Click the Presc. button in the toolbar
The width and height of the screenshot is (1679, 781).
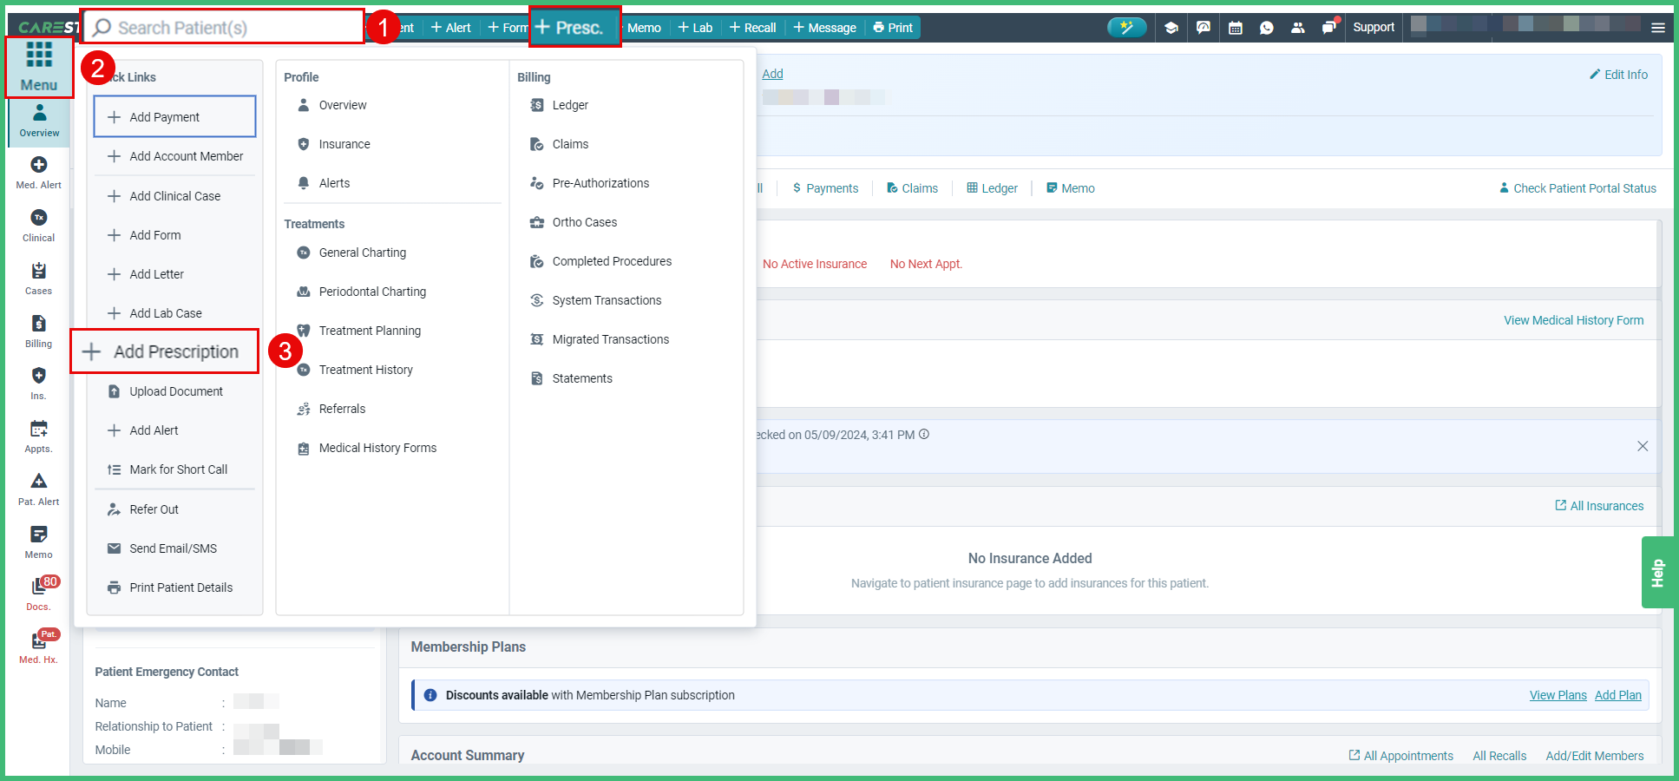click(574, 27)
